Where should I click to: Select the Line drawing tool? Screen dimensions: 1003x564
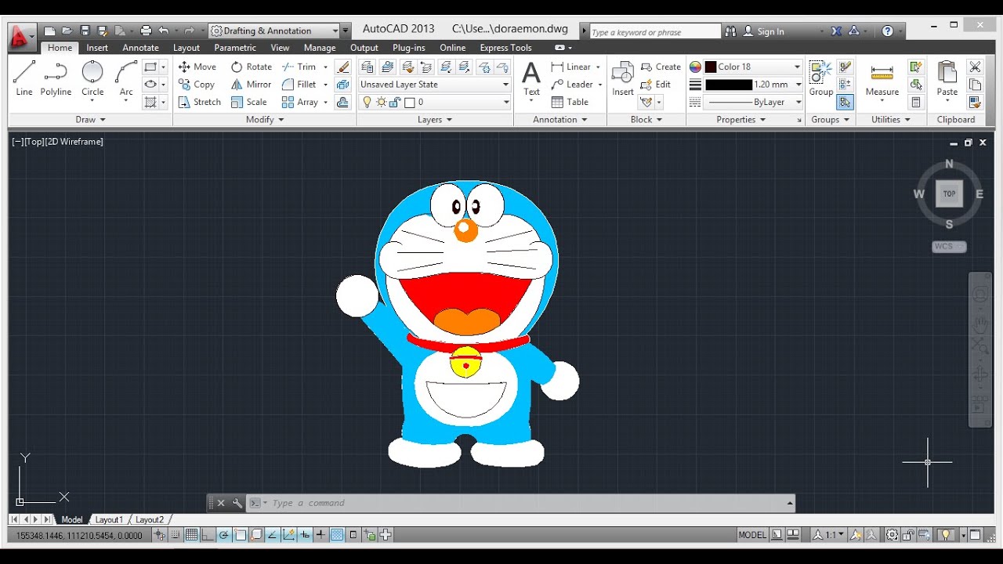(x=24, y=78)
